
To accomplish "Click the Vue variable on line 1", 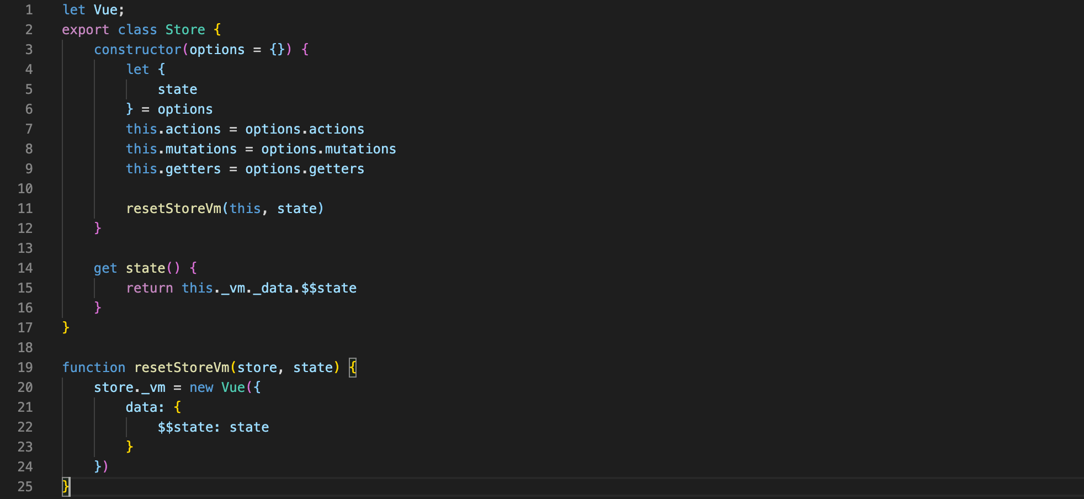I will [x=105, y=10].
